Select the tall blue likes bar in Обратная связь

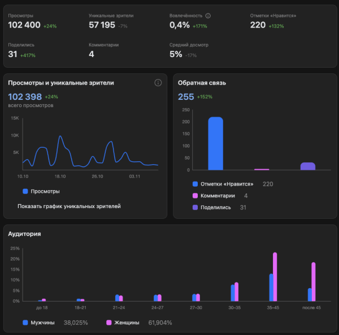215,143
